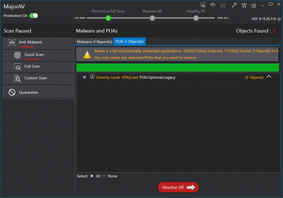283x198 pixels.
Task: Click the Anti-Malware scanner icon
Action: pyautogui.click(x=12, y=42)
